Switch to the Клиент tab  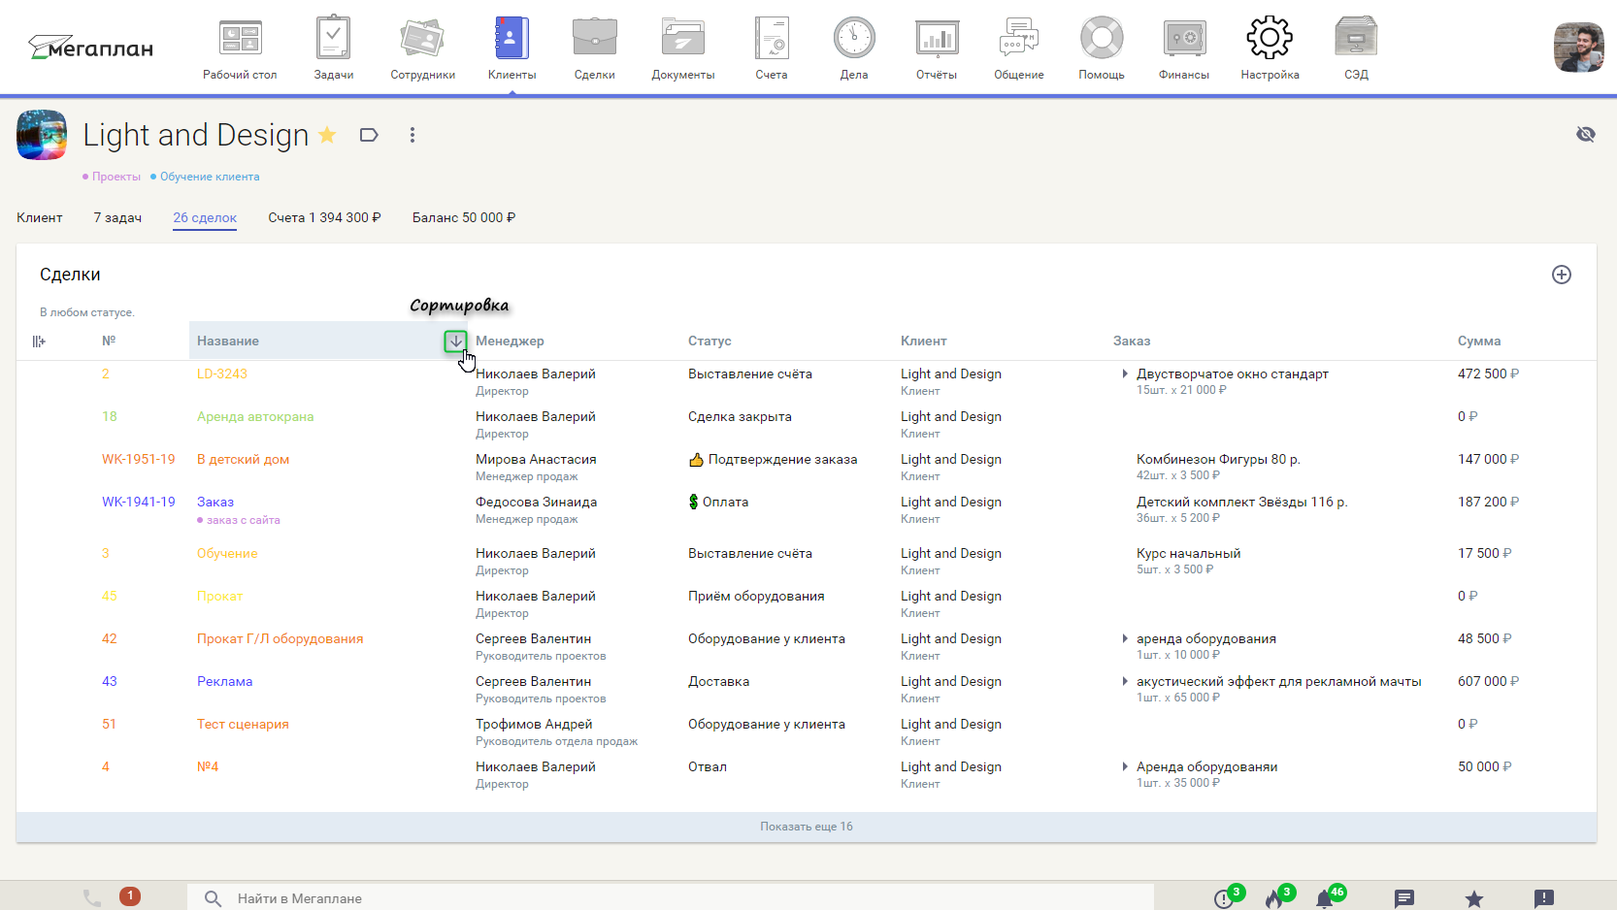point(40,217)
